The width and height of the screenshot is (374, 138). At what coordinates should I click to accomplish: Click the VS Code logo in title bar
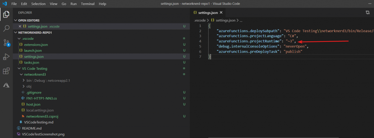4,4
